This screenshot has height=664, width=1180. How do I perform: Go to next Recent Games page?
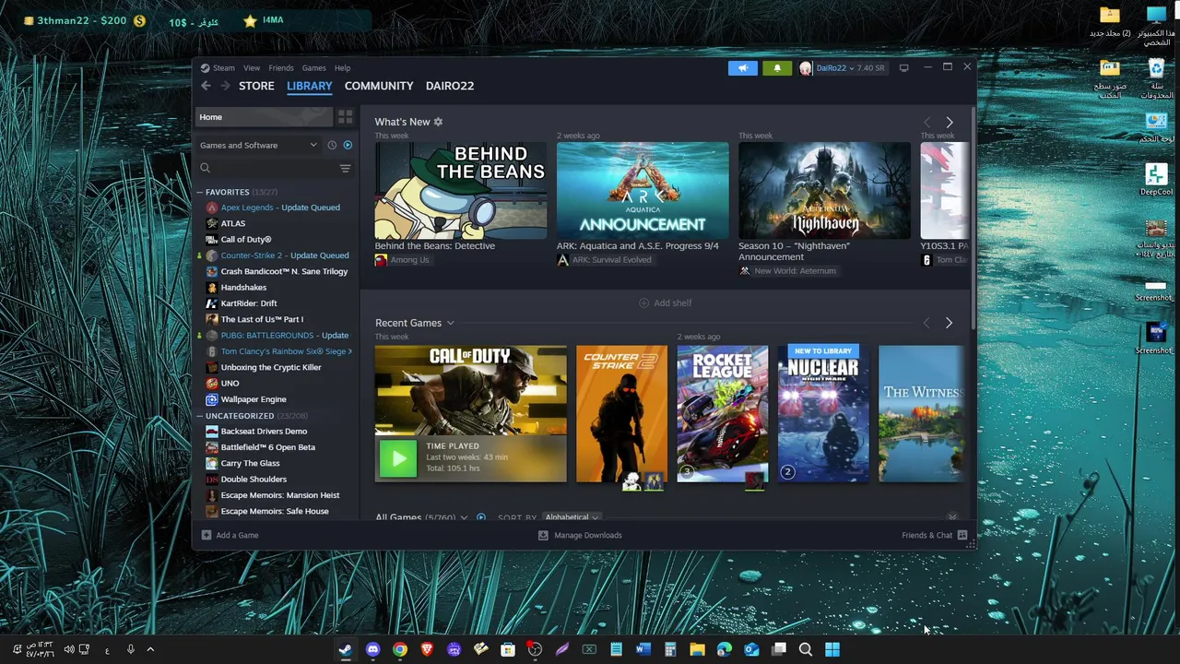949,323
